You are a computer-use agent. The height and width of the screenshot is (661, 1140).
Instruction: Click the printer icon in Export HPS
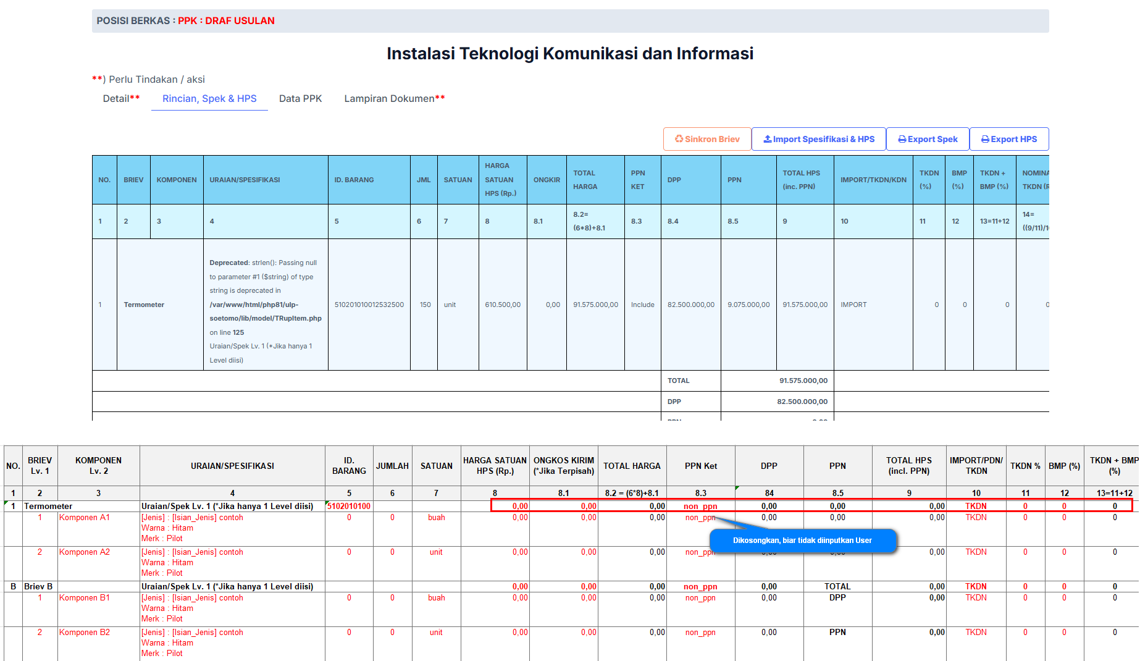click(x=986, y=139)
